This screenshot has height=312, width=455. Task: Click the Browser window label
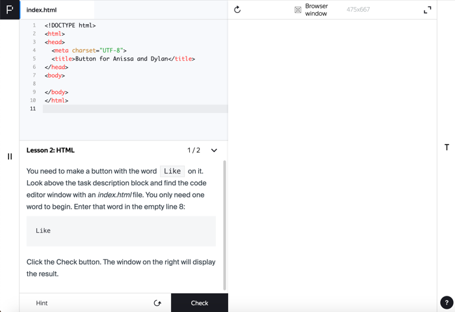pyautogui.click(x=317, y=10)
